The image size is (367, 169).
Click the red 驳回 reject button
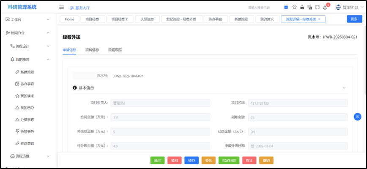174,161
